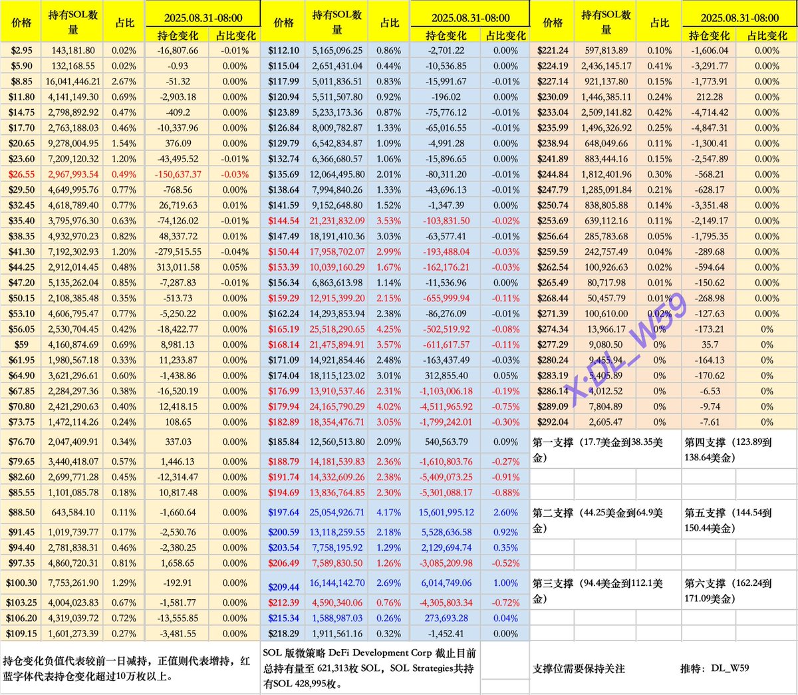This screenshot has height=695, width=798.
Task: Select the change value -279,515.55
Action: 178,251
